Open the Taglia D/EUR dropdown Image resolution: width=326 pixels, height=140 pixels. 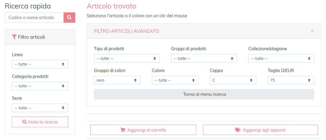pos(291,80)
